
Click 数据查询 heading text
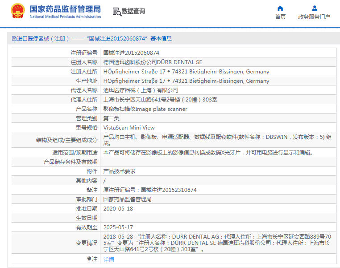[133, 11]
